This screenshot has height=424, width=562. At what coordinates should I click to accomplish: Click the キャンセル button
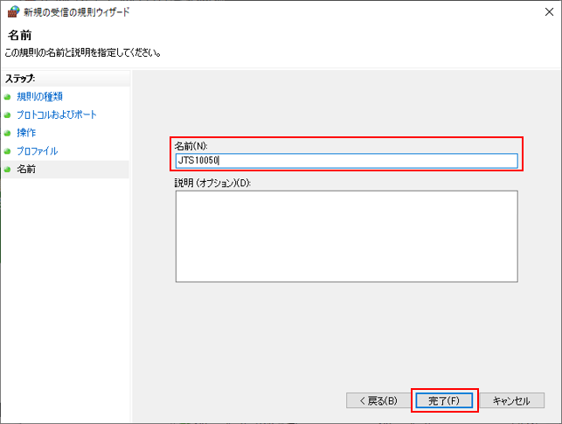click(x=511, y=400)
